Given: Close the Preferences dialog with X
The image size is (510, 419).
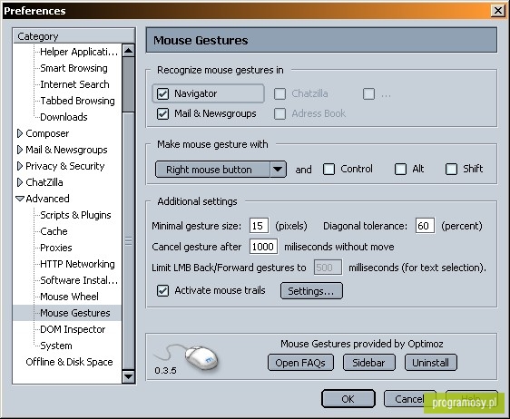Looking at the screenshot, I should click(x=498, y=11).
